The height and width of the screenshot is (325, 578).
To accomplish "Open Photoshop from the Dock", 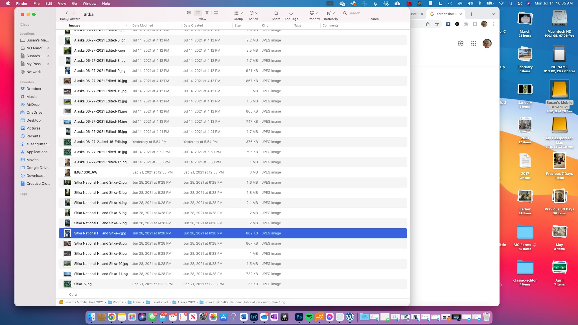I will tap(299, 317).
